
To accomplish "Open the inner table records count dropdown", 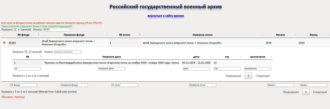I will pyautogui.click(x=28, y=52).
